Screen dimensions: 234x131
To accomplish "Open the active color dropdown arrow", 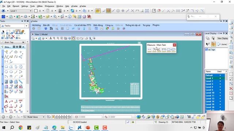I will click(x=43, y=11).
